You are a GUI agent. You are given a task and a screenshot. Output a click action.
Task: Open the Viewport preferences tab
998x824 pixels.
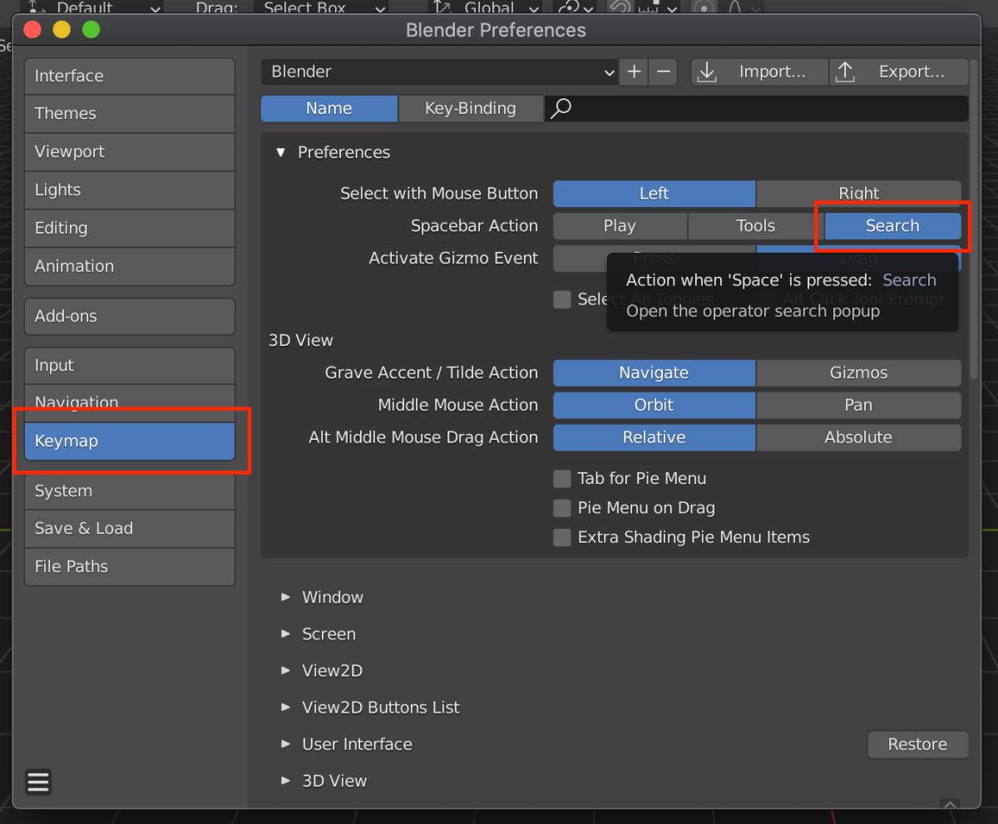coord(130,151)
